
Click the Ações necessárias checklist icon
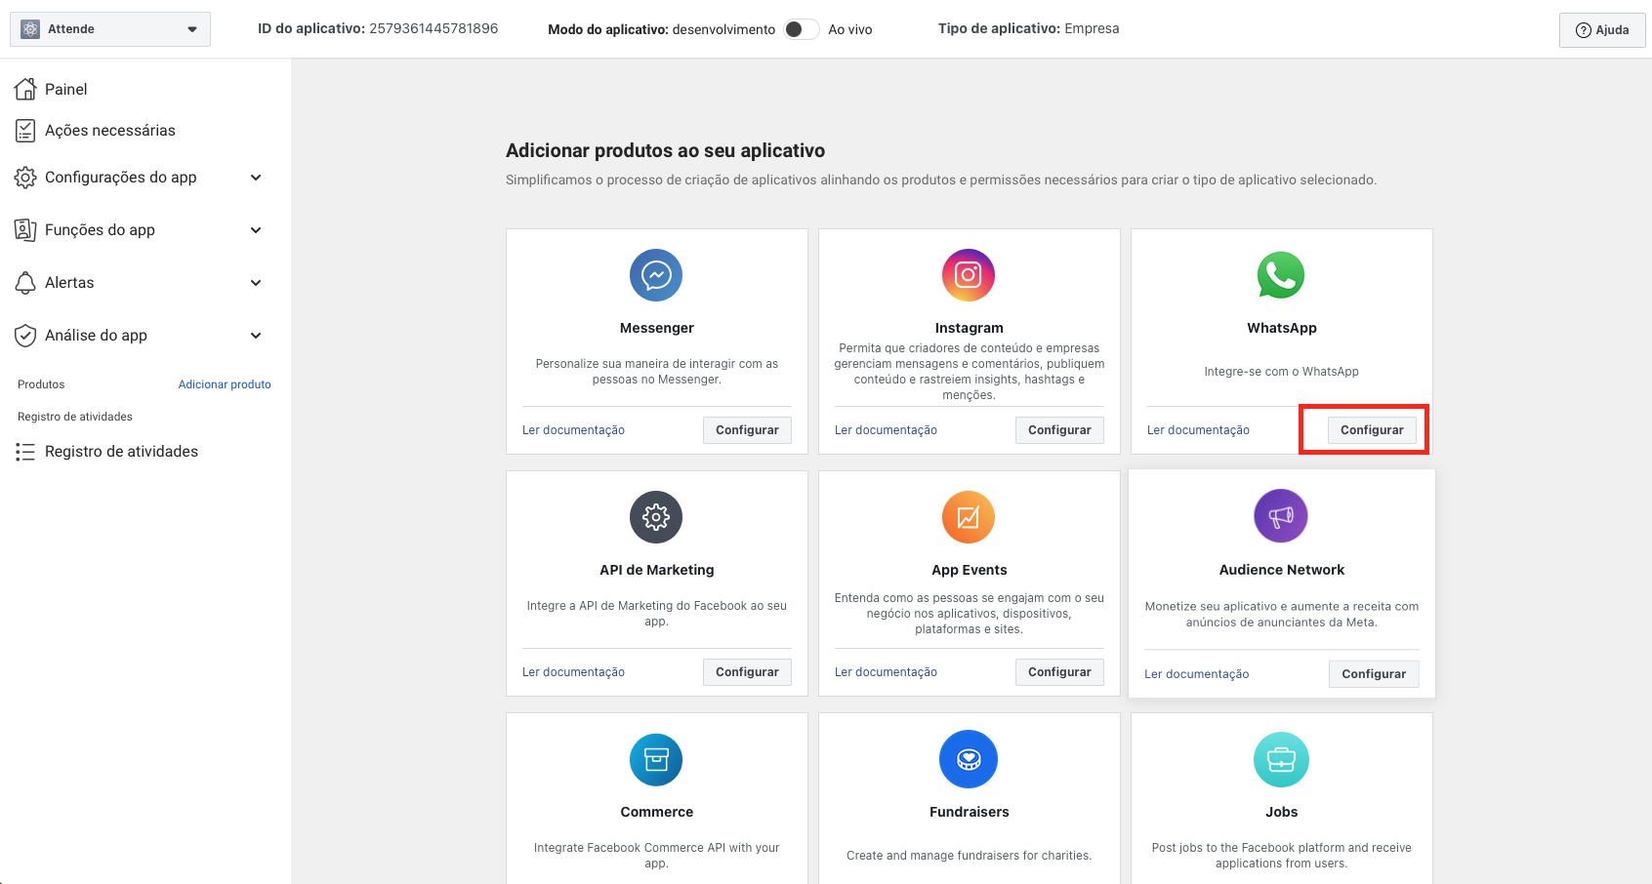(x=25, y=130)
